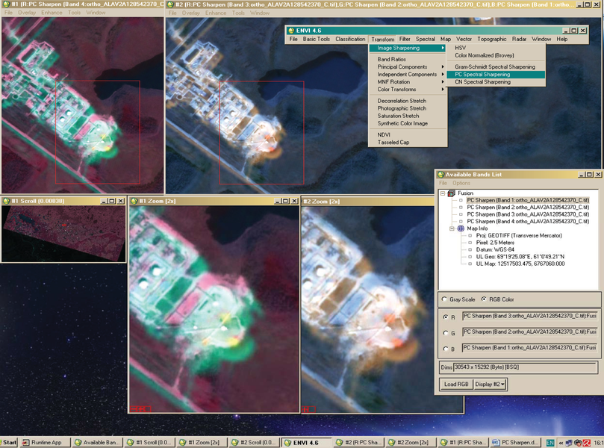Collapse the Fusion tree node
The width and height of the screenshot is (604, 448).
(x=442, y=193)
